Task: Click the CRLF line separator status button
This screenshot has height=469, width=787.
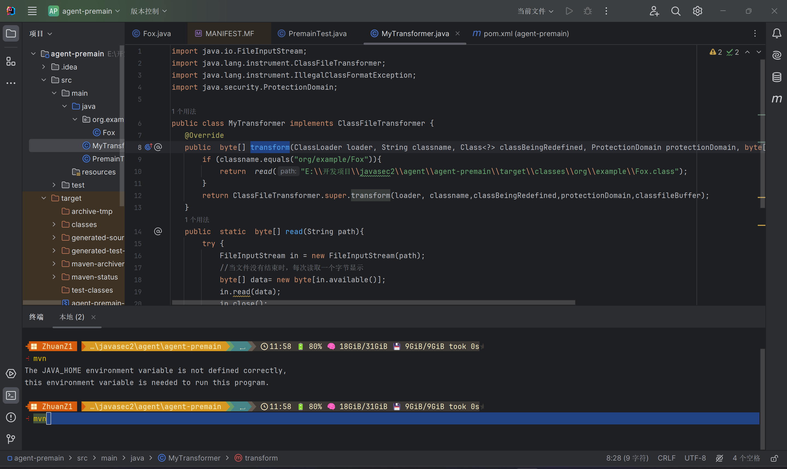Action: pos(666,458)
